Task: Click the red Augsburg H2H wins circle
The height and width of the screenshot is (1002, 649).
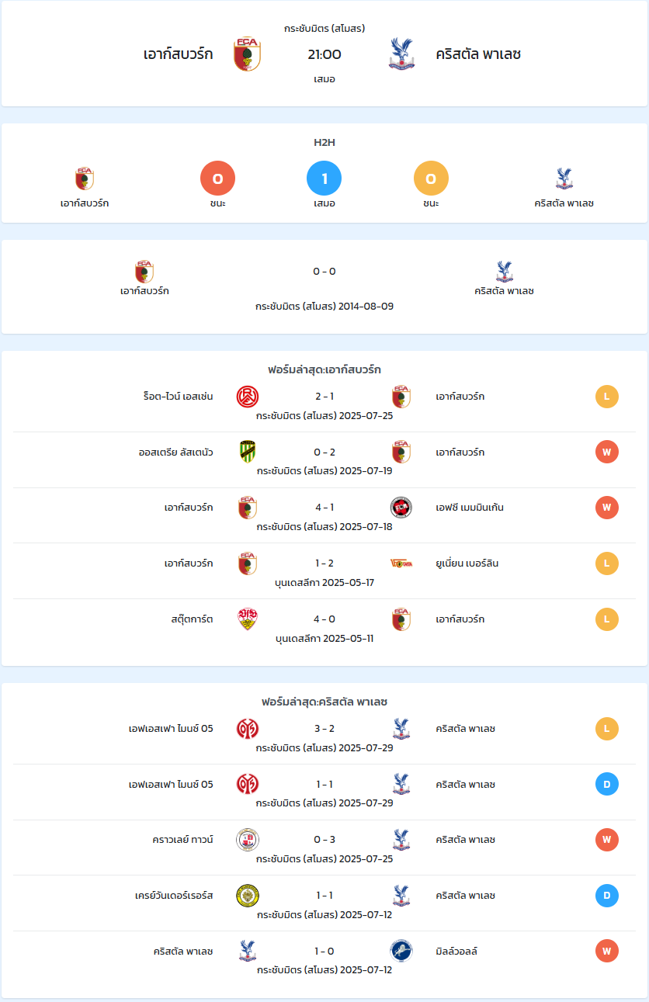Action: (x=218, y=179)
